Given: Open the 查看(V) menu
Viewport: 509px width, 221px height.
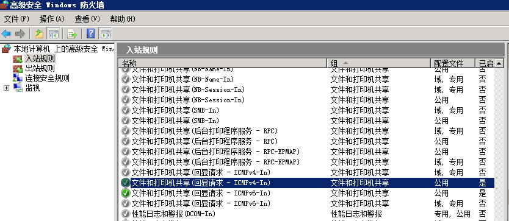Looking at the screenshot, I should coord(87,19).
